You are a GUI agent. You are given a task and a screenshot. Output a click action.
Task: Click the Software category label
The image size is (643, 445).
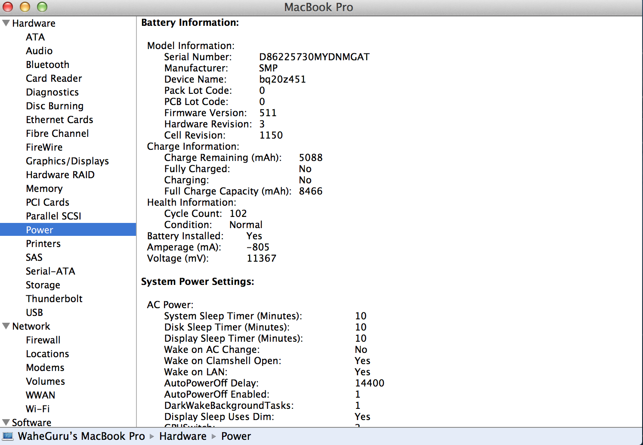pyautogui.click(x=31, y=422)
